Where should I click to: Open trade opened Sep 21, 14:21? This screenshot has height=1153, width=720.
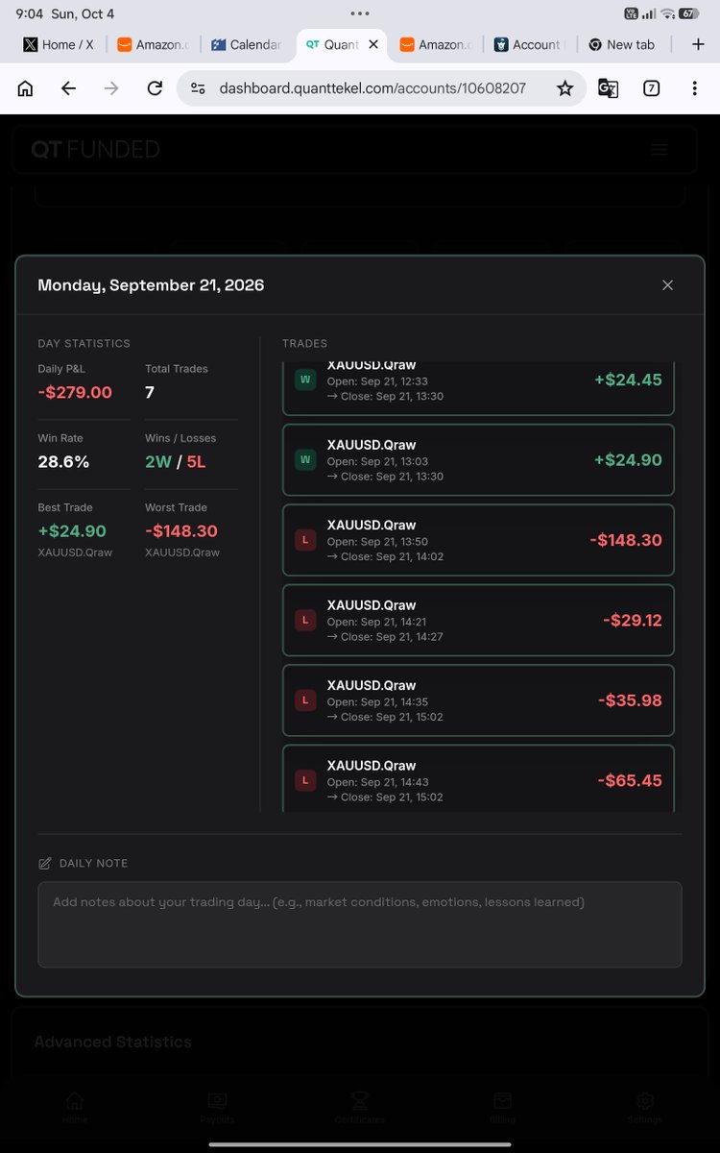click(x=478, y=621)
